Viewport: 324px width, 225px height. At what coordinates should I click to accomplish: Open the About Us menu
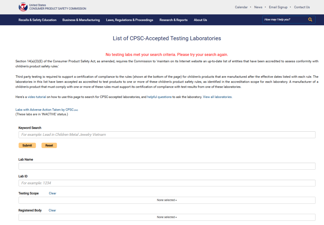200,20
